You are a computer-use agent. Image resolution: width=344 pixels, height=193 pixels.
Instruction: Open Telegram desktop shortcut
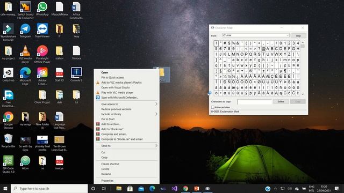coord(25,31)
